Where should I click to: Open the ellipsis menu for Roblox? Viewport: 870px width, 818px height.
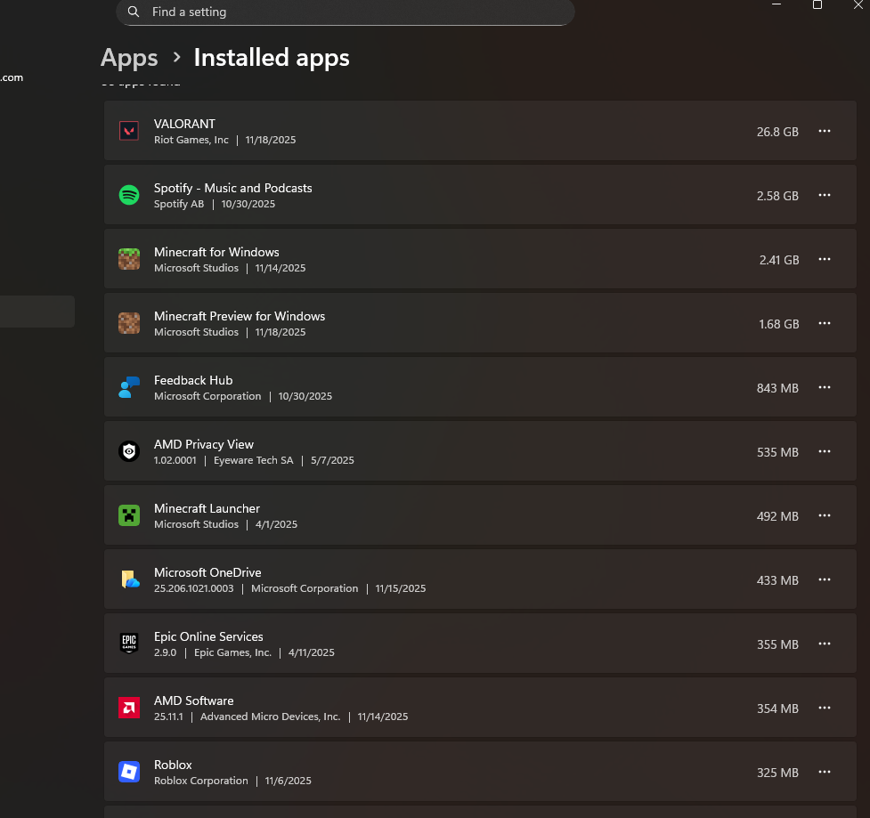pyautogui.click(x=825, y=772)
